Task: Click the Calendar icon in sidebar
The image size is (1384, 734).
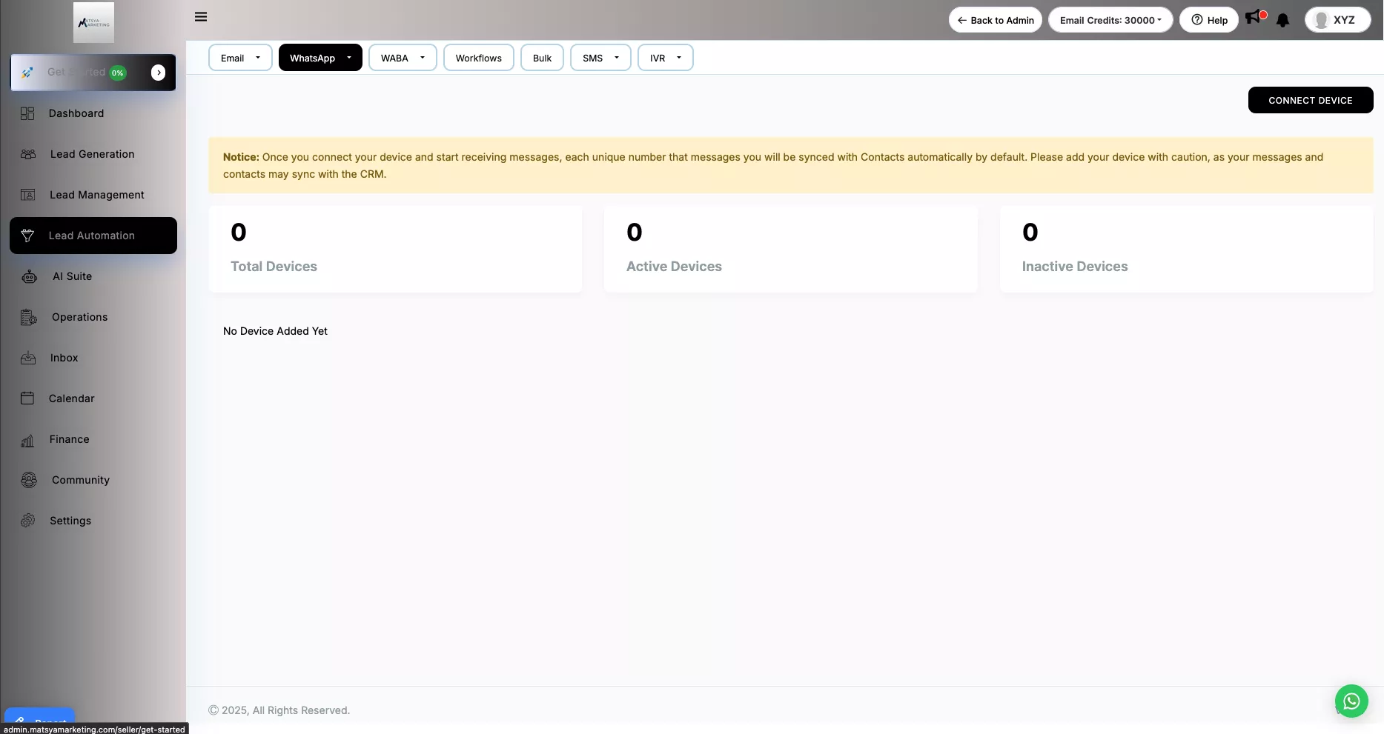Action: (x=27, y=398)
